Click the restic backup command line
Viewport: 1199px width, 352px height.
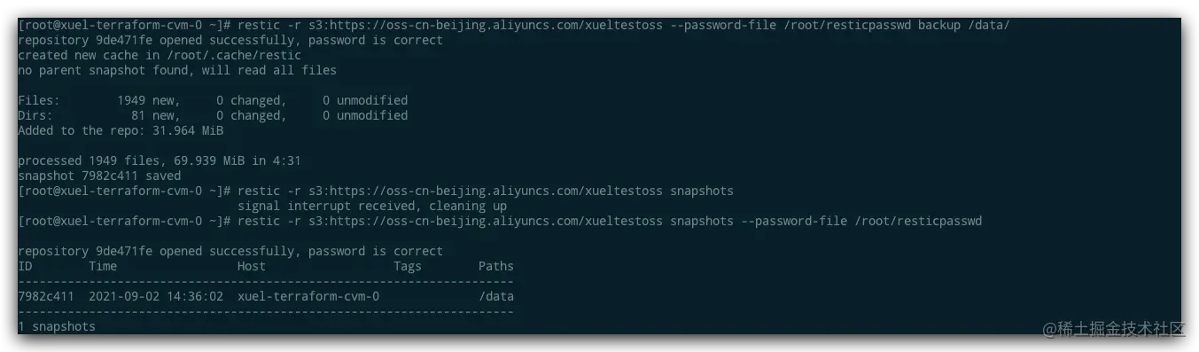coord(514,26)
